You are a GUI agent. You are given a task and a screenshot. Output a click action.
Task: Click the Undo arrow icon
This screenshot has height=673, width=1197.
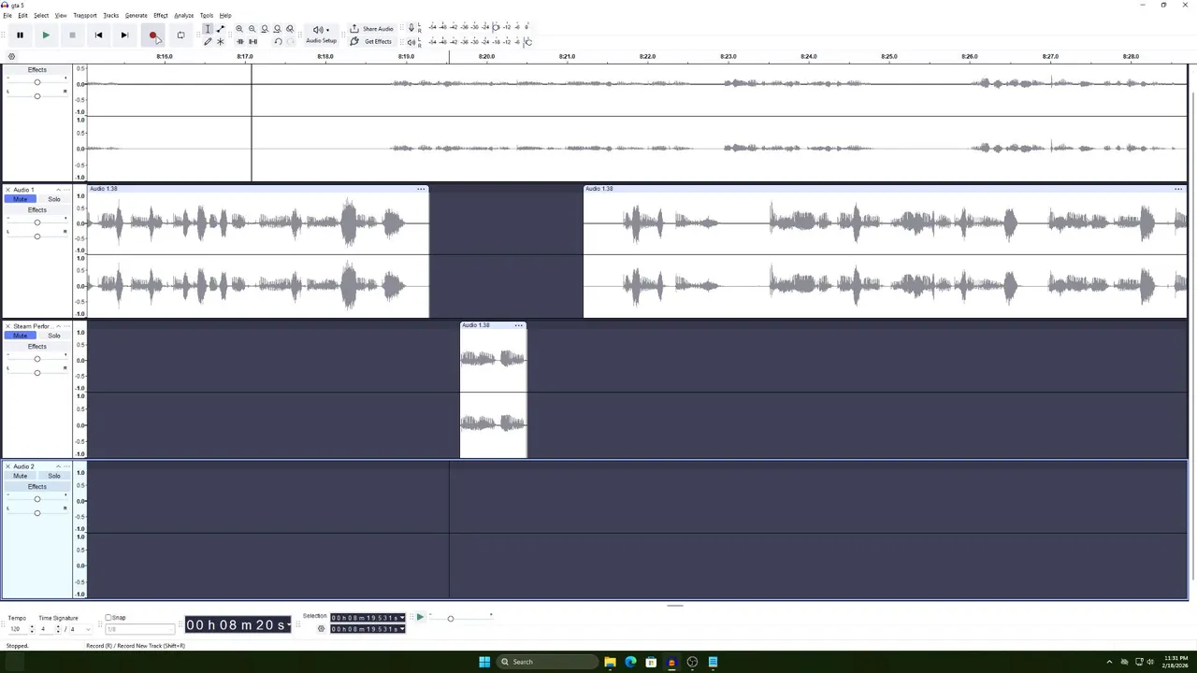[278, 42]
